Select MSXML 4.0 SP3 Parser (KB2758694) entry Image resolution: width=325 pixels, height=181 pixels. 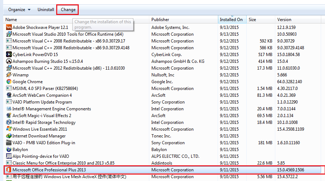[45, 89]
